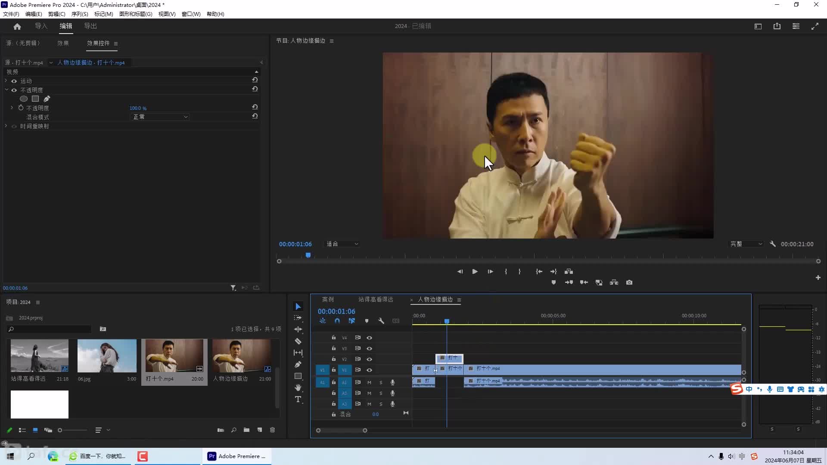
Task: Create 4-point polygon mask for opacity
Action: click(x=35, y=99)
